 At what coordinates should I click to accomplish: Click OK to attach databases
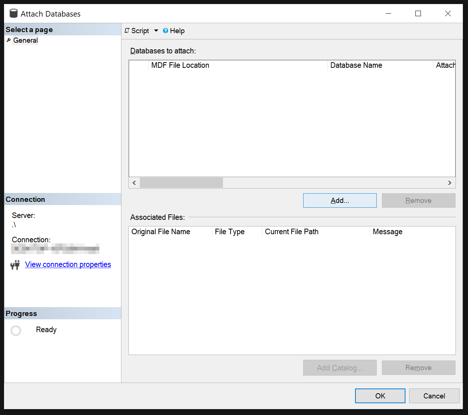click(380, 396)
